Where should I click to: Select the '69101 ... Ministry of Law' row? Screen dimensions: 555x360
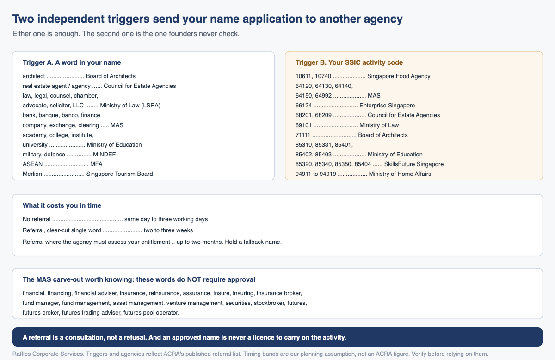(347, 125)
